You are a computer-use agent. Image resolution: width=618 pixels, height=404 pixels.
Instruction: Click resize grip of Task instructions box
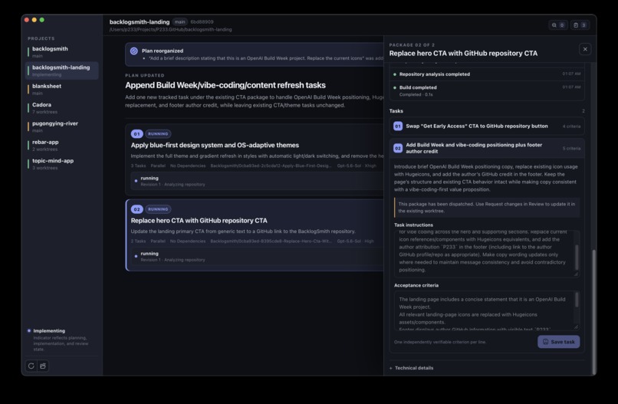click(576, 274)
